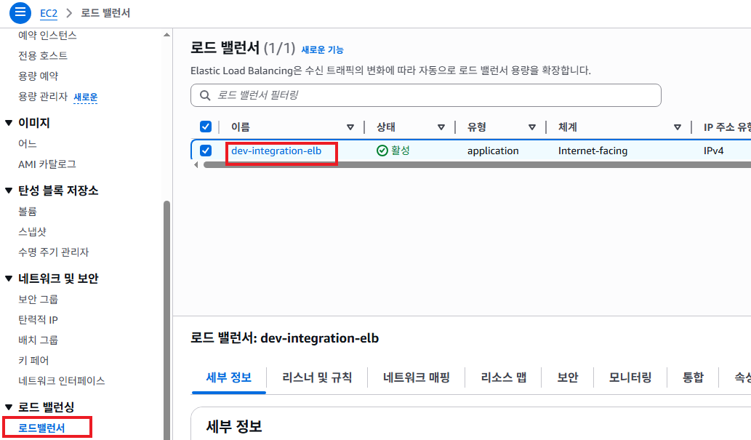Open the hamburger navigation menu icon
751x440 pixels.
[x=20, y=12]
